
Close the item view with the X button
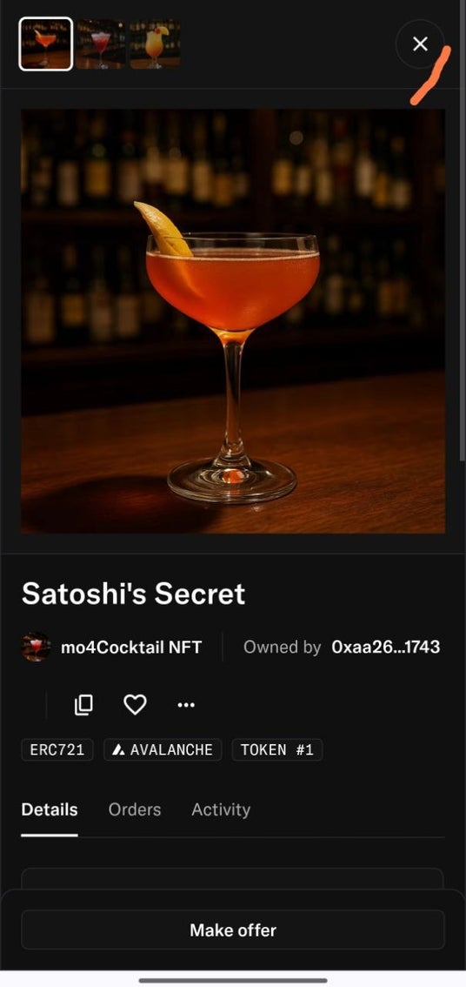(420, 44)
